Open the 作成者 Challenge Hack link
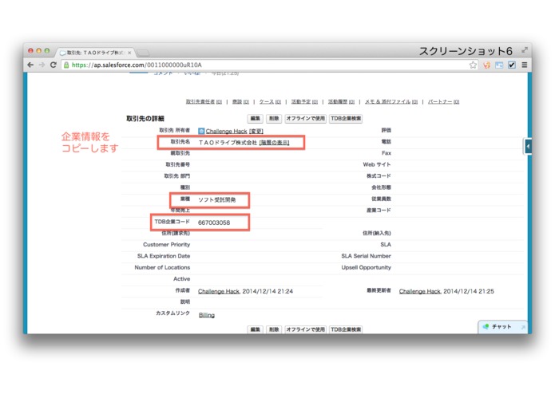The image size is (555, 394). pos(218,291)
